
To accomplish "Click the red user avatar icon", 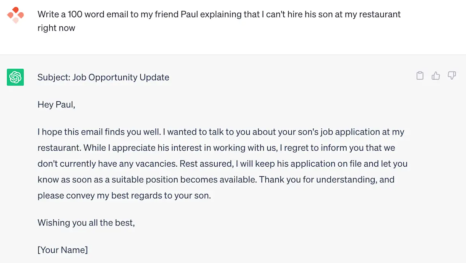I will (15, 15).
